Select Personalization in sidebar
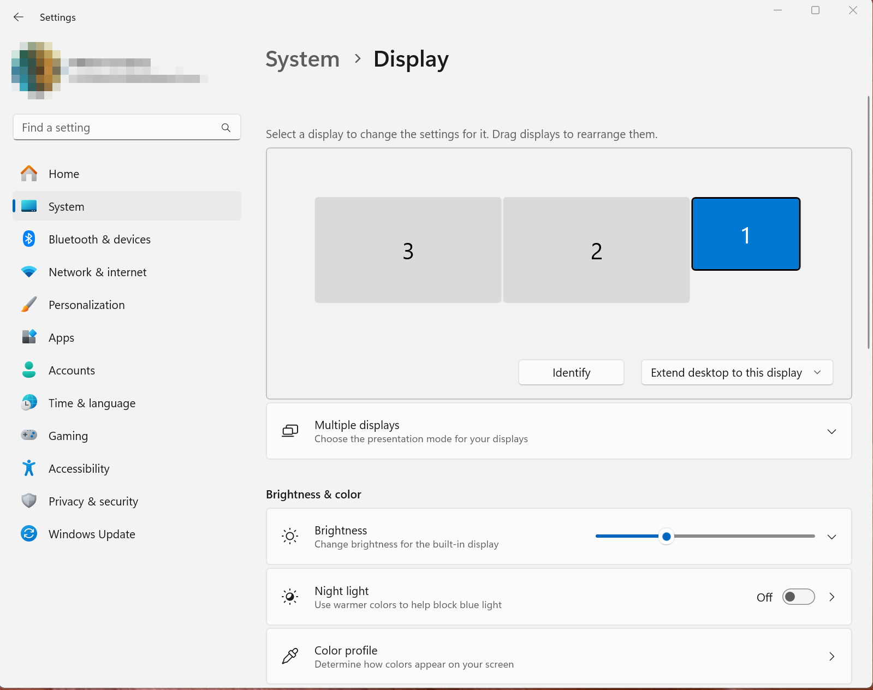The image size is (873, 690). pyautogui.click(x=127, y=305)
